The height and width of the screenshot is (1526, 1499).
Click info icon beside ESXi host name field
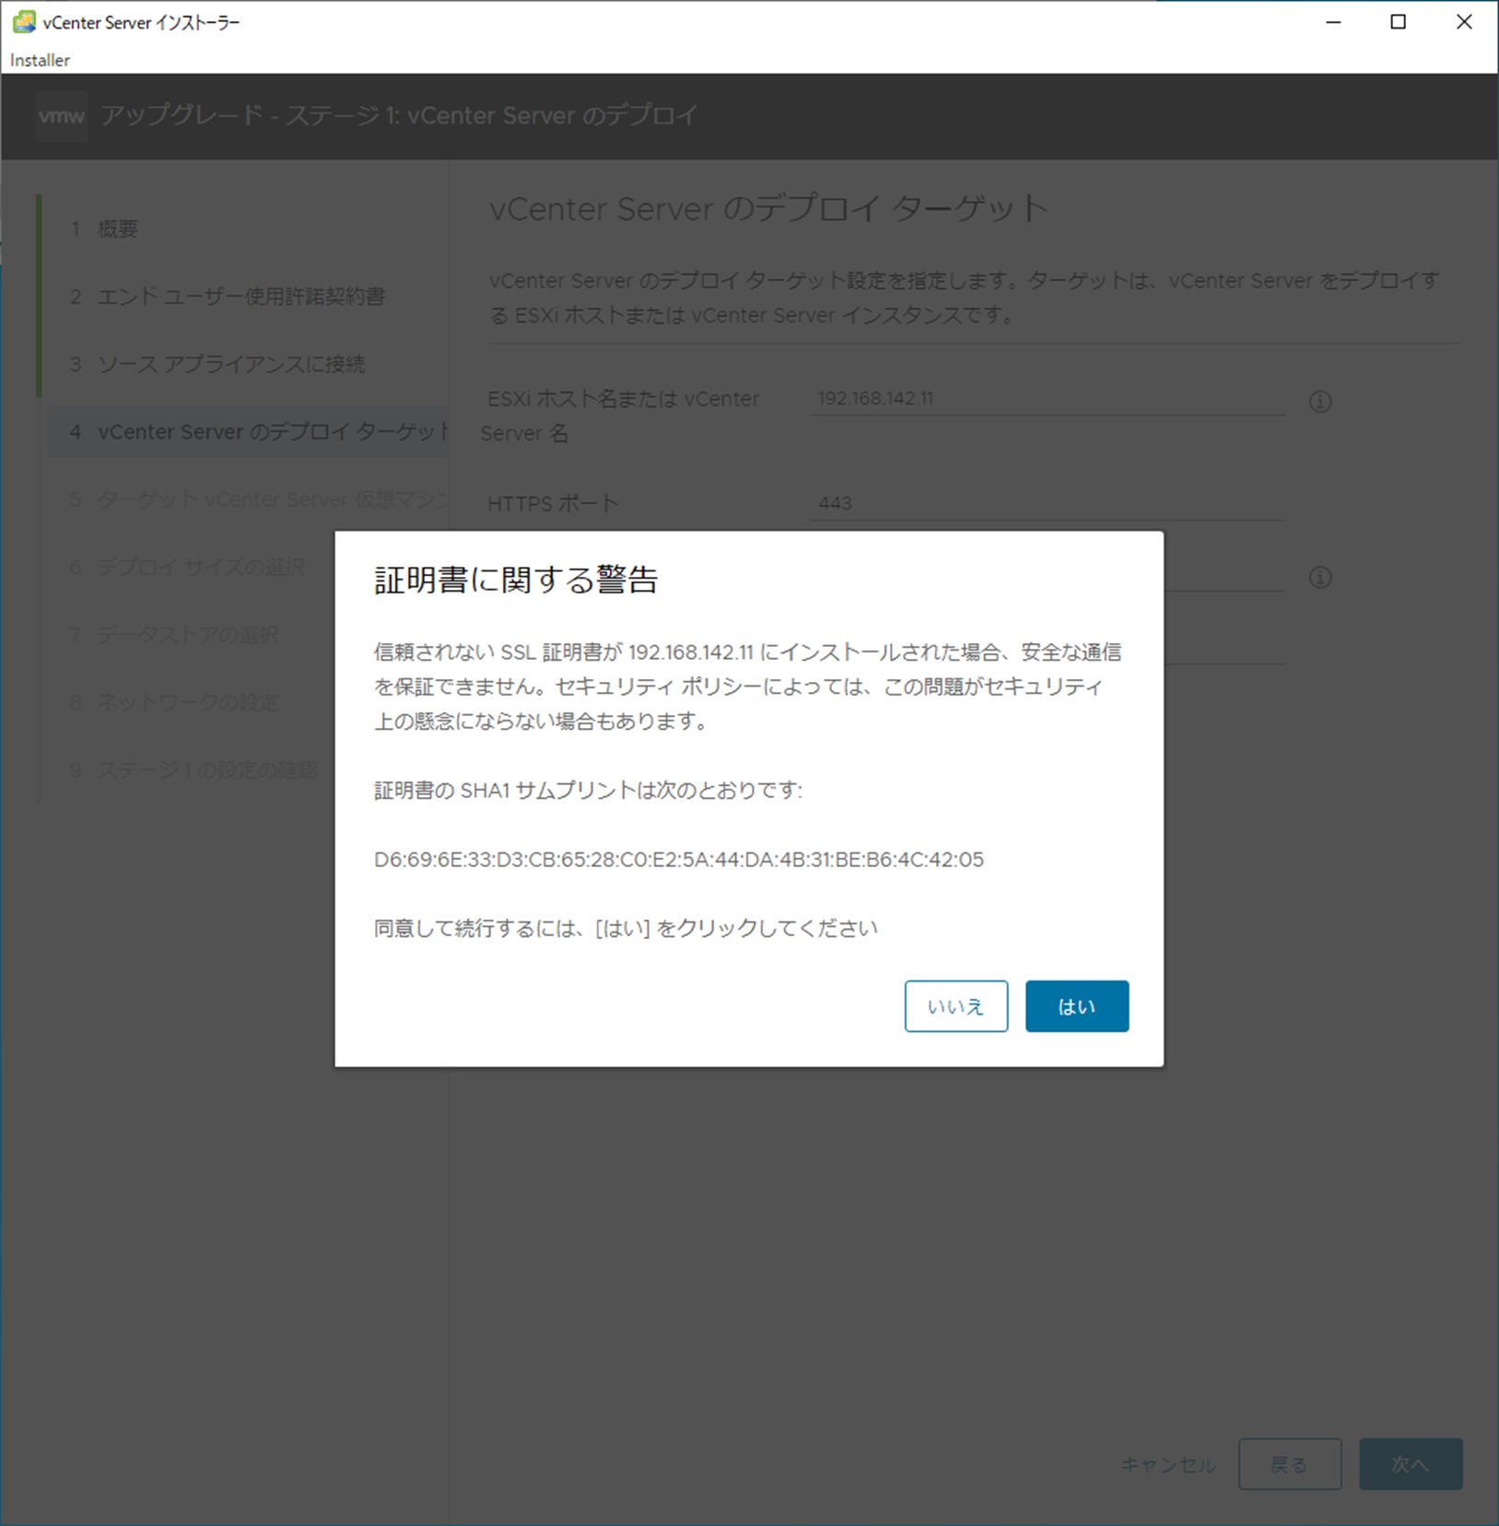[x=1319, y=402]
